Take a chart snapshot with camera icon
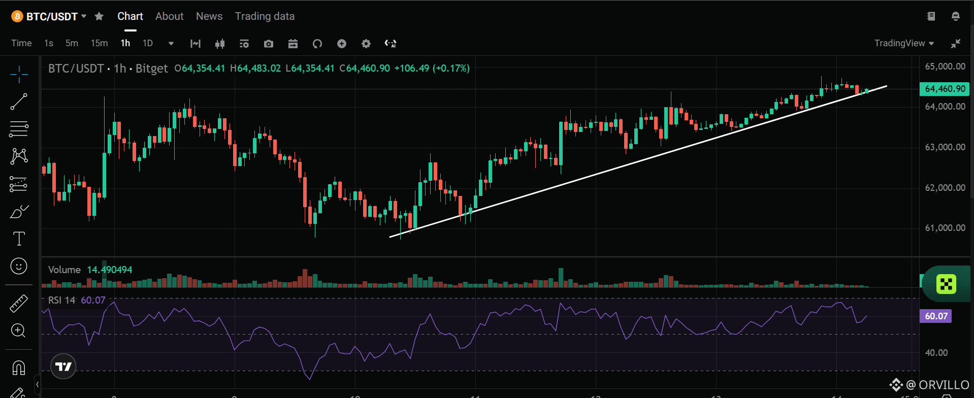974x398 pixels. pos(269,44)
